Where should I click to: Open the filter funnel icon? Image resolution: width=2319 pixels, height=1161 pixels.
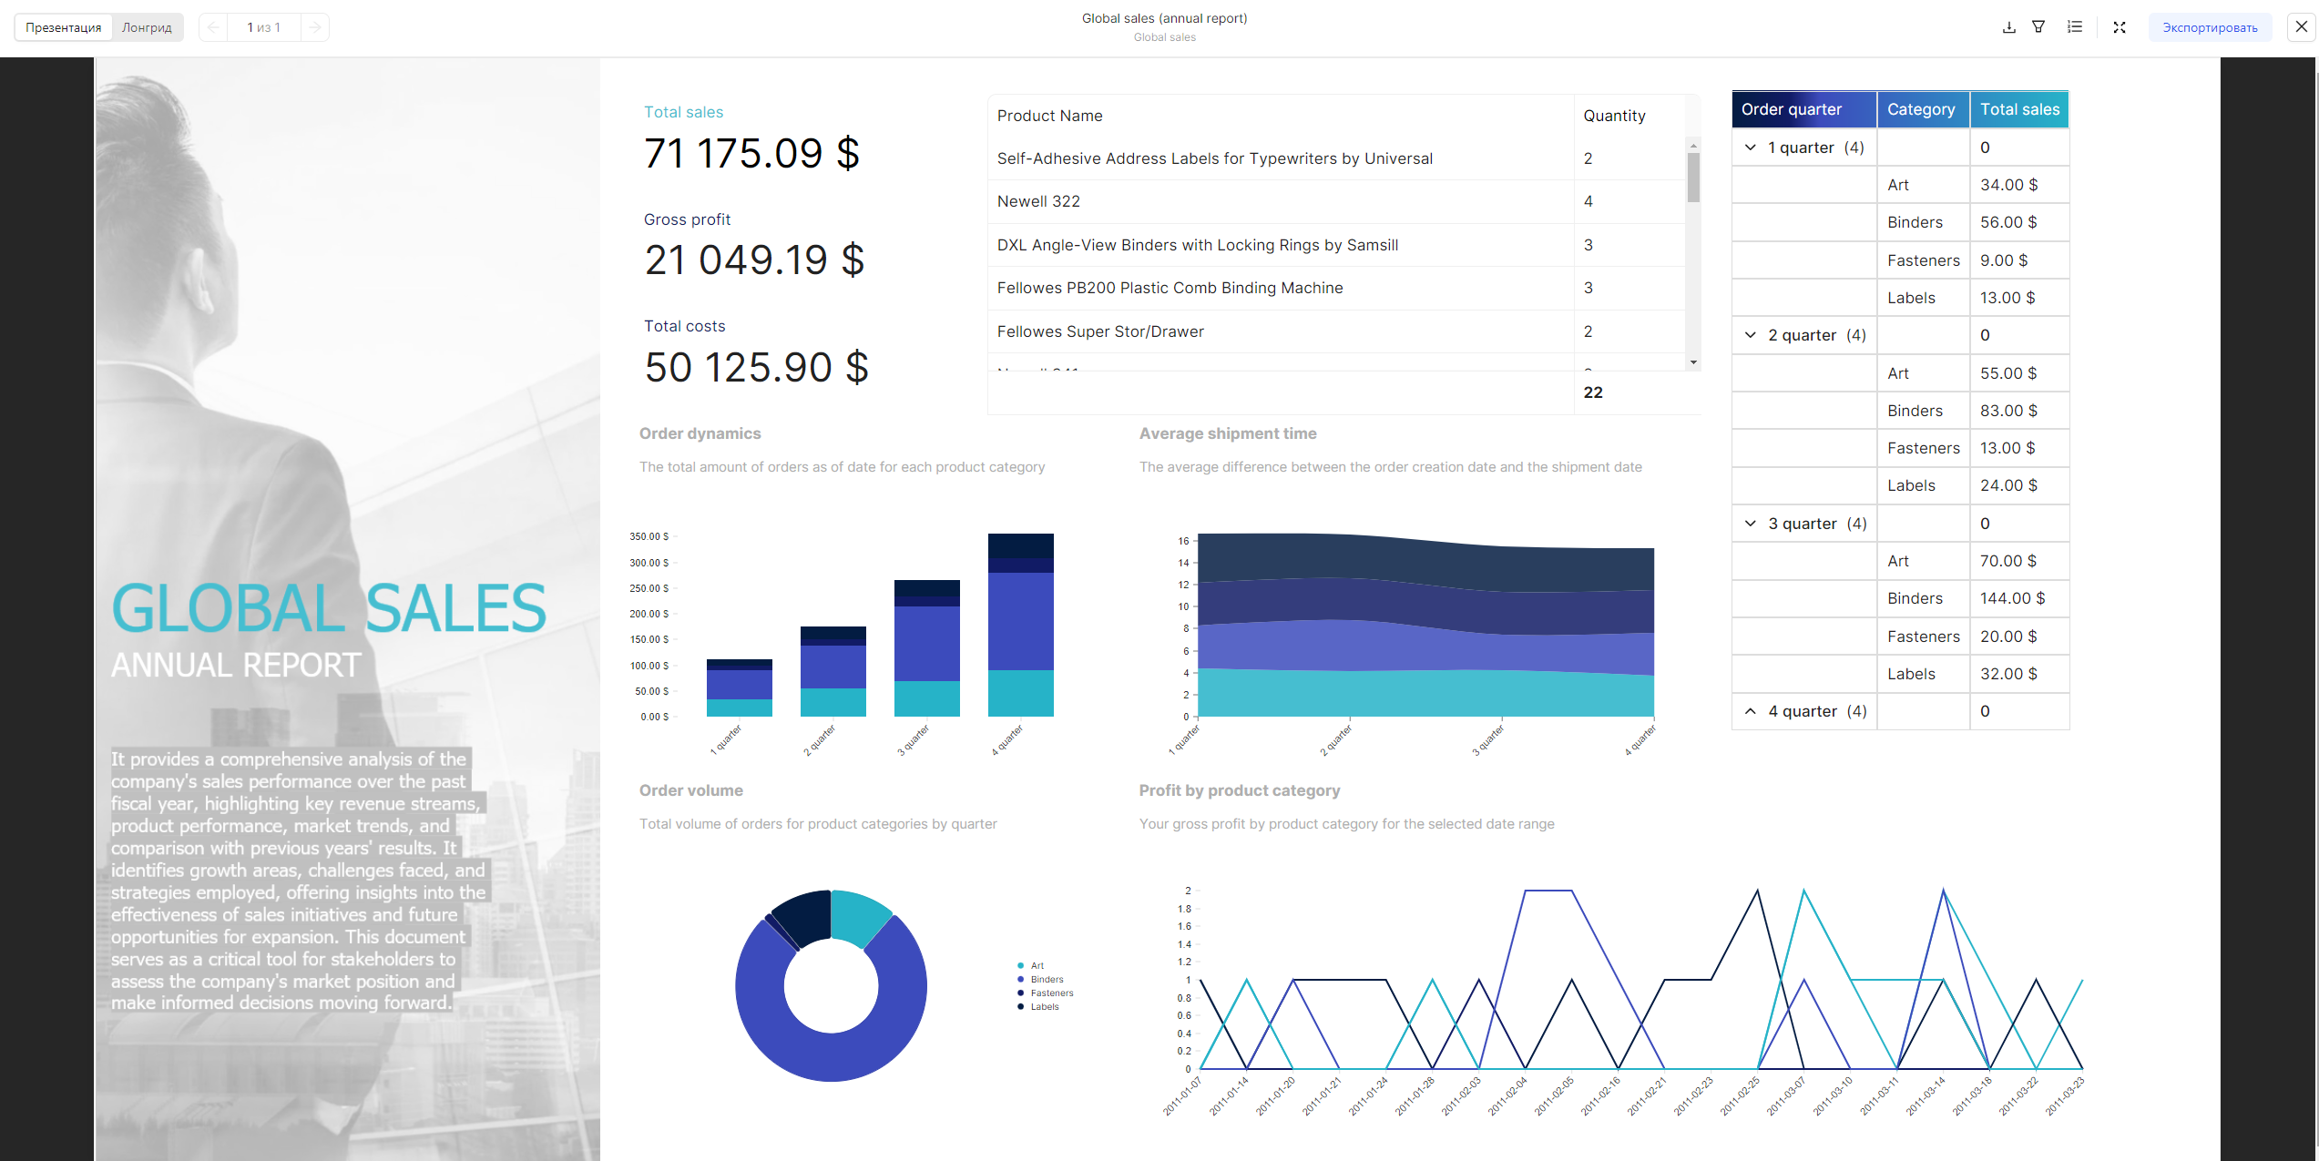(2038, 27)
